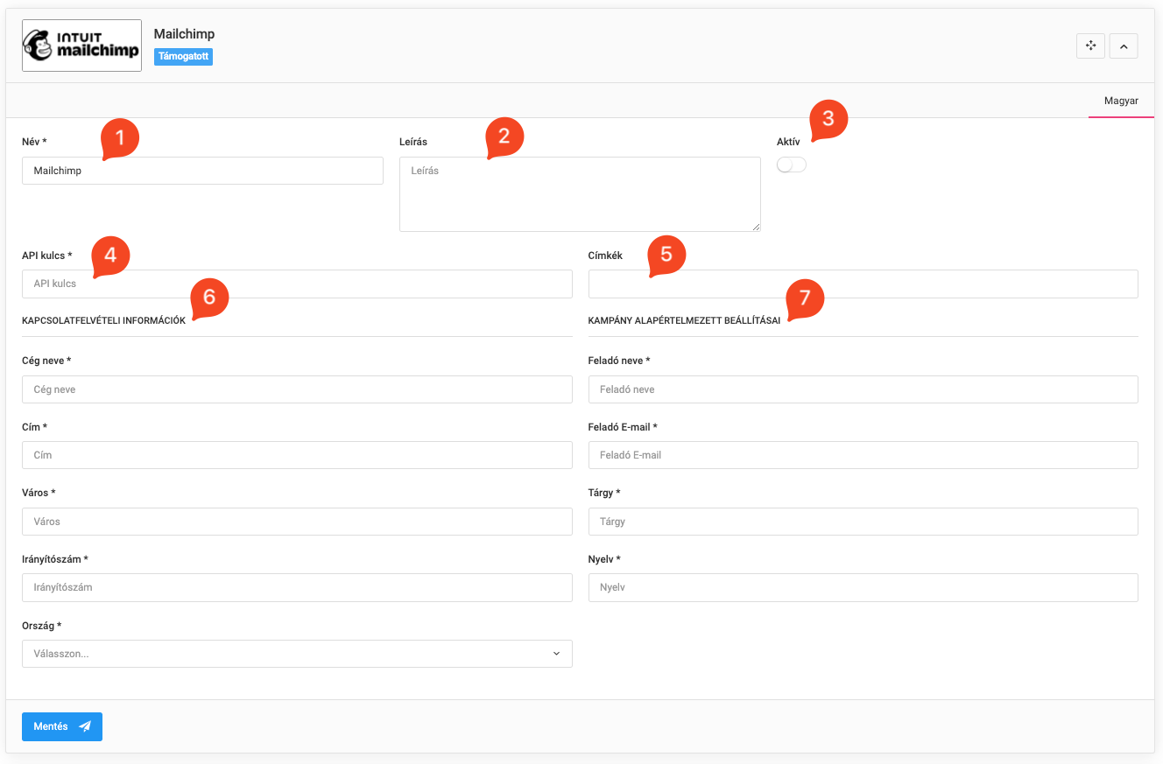Viewport: 1163px width, 764px height.
Task: Switch to the Magyar language tab
Action: tap(1121, 101)
